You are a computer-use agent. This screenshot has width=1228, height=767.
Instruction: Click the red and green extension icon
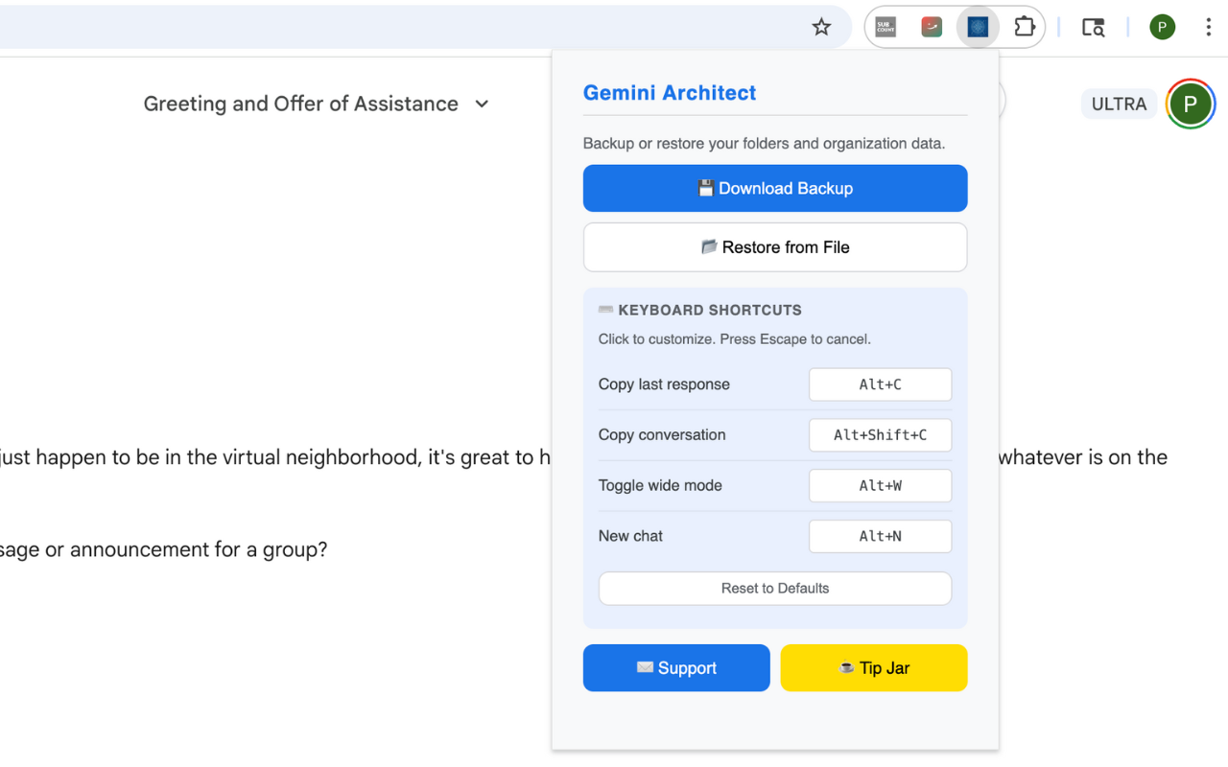coord(931,27)
